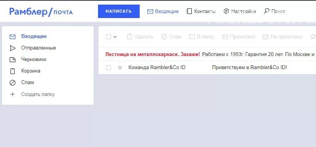Open Контакты in the top navigation
This screenshot has height=147, width=316.
coord(205,12)
